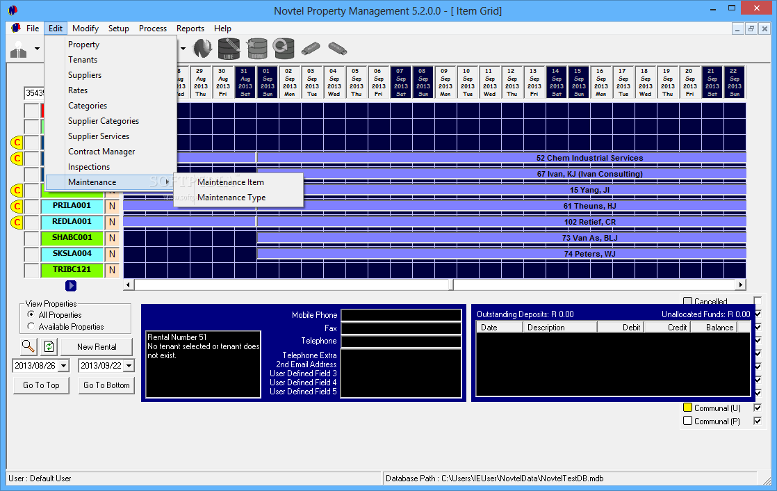The height and width of the screenshot is (491, 777).
Task: Expand the Maintenance submenu arrow
Action: (x=167, y=182)
